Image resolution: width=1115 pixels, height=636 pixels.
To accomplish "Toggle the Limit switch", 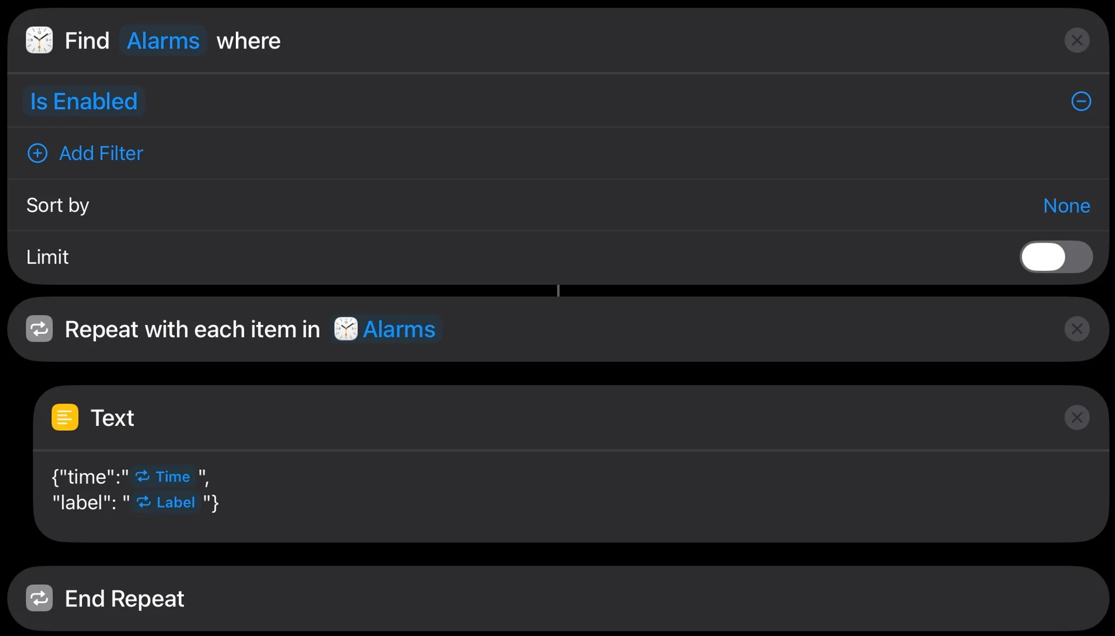I will point(1056,257).
